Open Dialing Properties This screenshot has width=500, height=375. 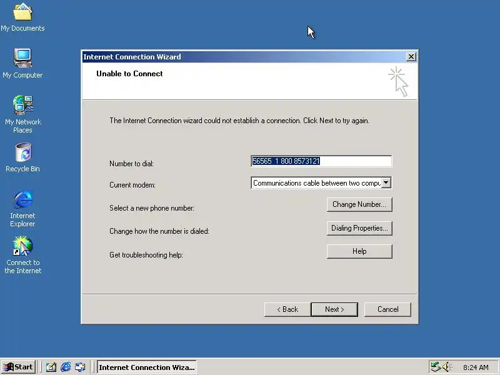coord(359,228)
